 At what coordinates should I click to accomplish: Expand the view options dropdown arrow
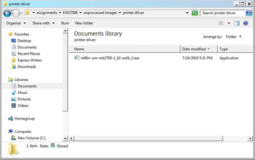pyautogui.click(x=229, y=23)
